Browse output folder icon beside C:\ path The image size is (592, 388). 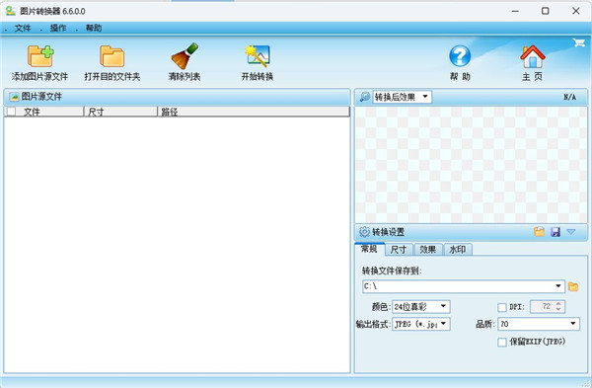coord(573,286)
